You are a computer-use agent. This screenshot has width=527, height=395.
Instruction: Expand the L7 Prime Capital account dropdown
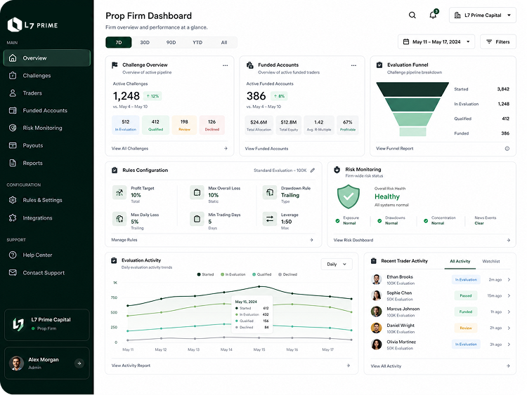click(483, 15)
